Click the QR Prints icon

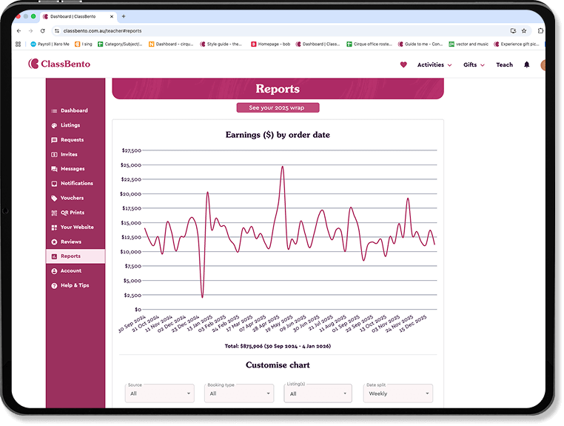click(54, 213)
